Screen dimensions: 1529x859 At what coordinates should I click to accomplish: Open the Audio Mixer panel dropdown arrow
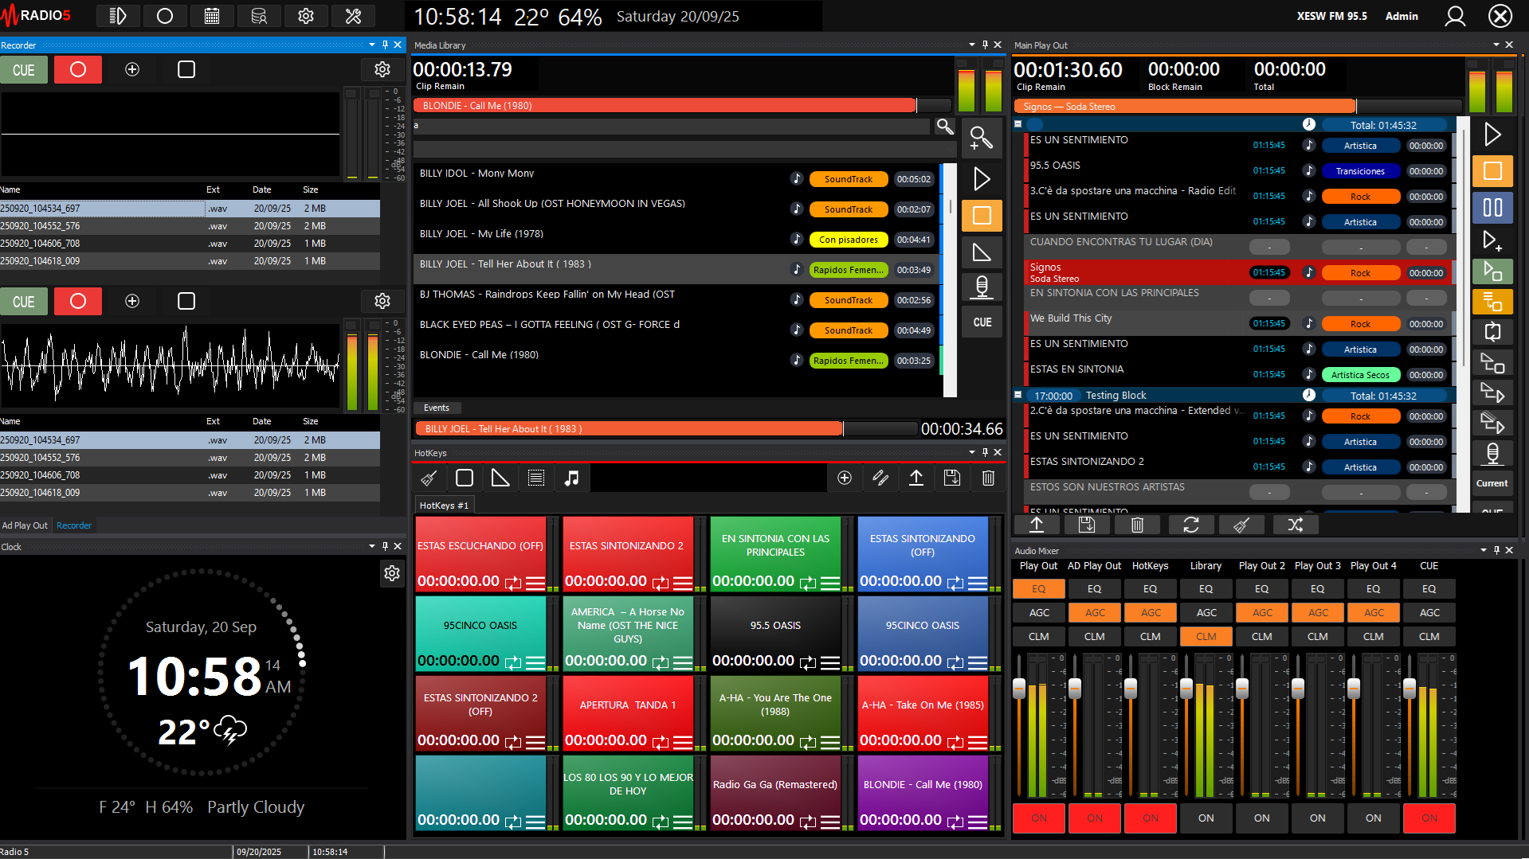point(1483,550)
